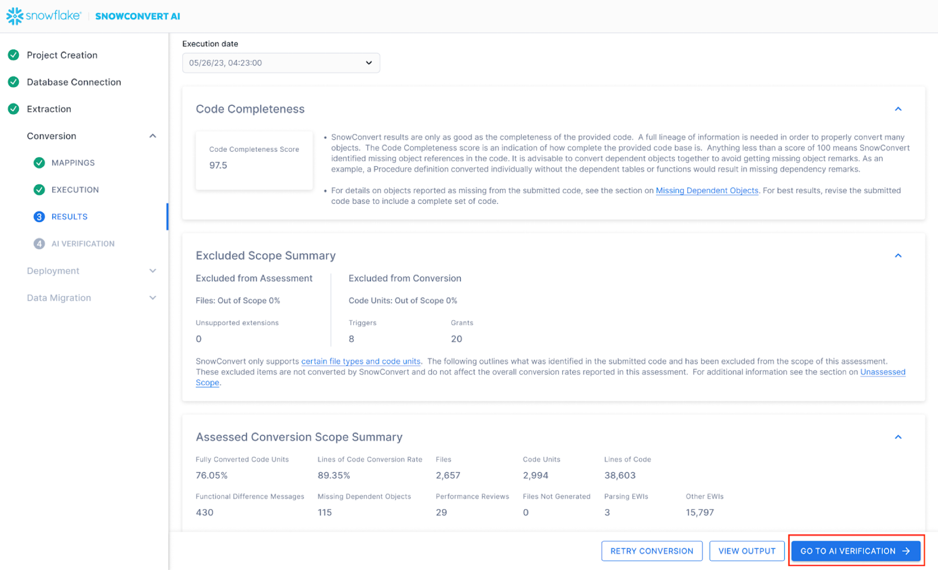The width and height of the screenshot is (938, 570).
Task: Collapse the Conversion sidebar section
Action: coord(153,136)
